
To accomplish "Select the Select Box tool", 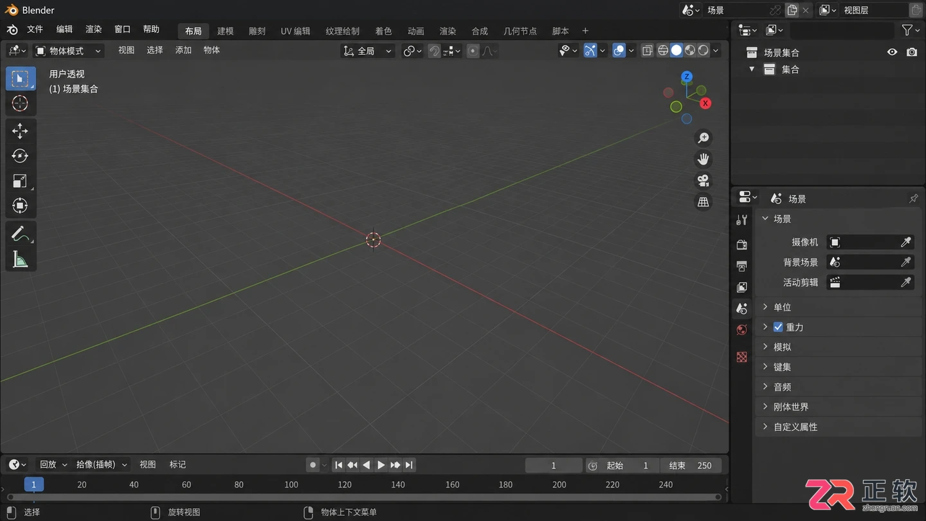I will point(21,78).
